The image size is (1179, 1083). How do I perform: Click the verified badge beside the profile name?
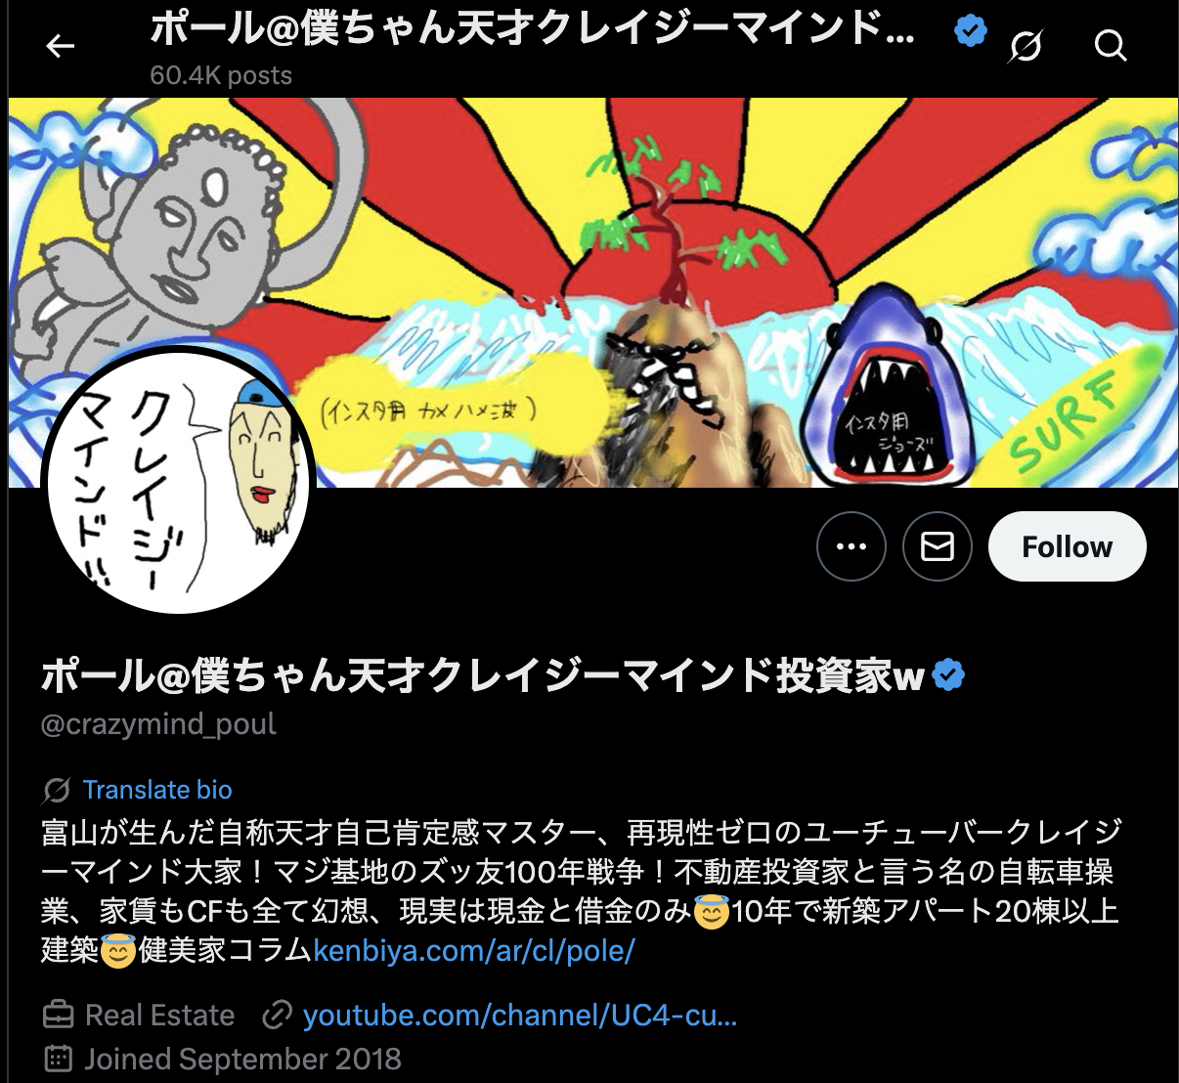click(x=948, y=675)
